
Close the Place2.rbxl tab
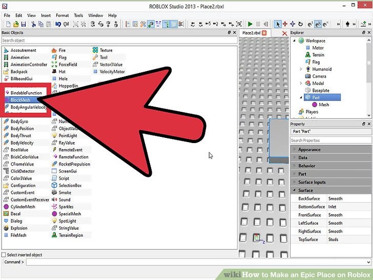point(264,33)
